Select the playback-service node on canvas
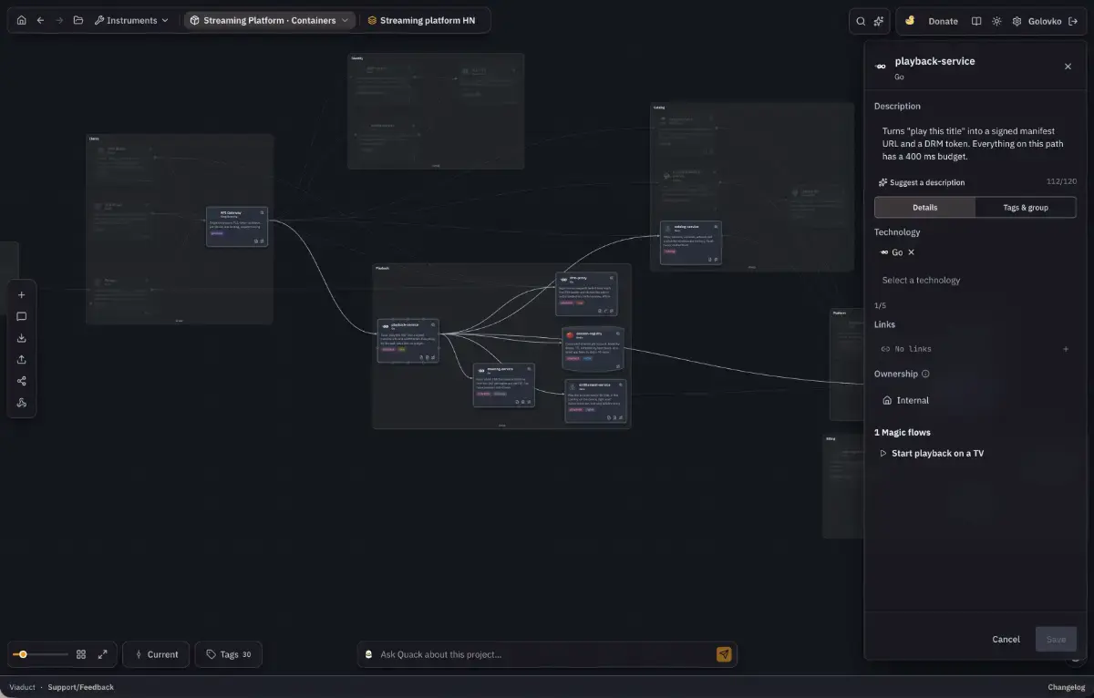Screen dimensions: 1094x698 tap(408, 341)
